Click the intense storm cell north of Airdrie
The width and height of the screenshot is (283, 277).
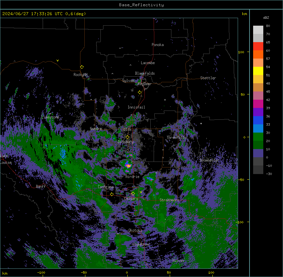pyautogui.click(x=128, y=165)
